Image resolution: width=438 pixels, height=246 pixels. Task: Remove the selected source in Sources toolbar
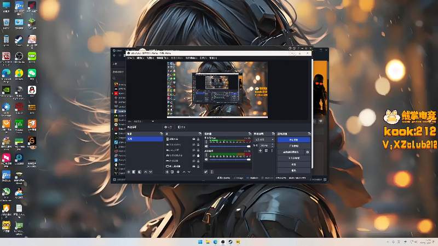(x=172, y=172)
